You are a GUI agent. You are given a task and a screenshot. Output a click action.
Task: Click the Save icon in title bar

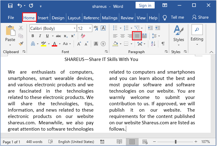coord(10,6)
